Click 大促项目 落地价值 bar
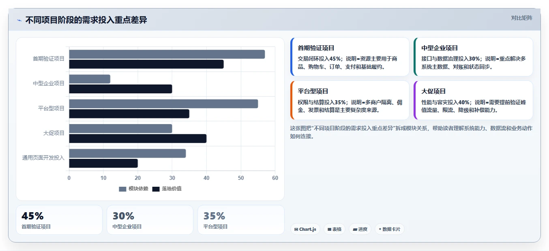 point(138,139)
